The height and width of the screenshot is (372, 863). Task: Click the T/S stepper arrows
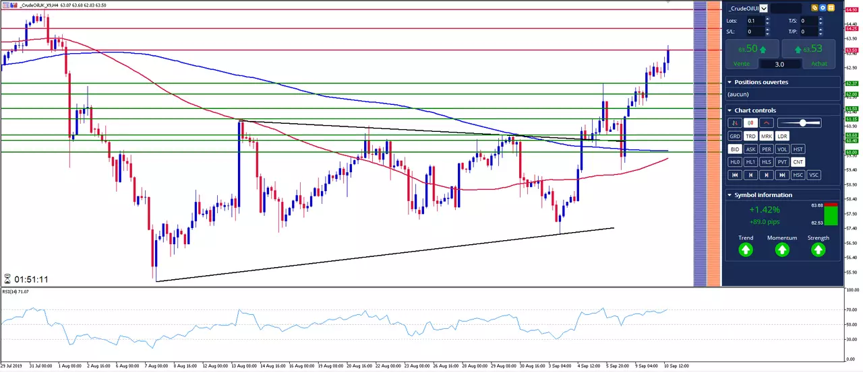[821, 21]
